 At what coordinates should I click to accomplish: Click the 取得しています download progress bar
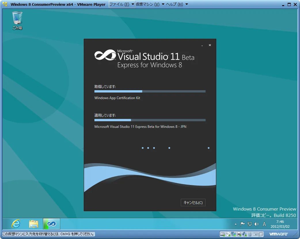150,91
